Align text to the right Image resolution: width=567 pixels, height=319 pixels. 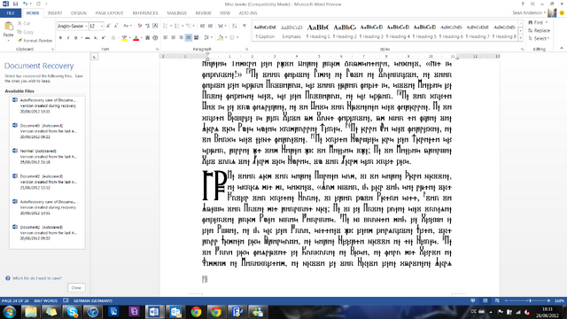[x=181, y=37]
